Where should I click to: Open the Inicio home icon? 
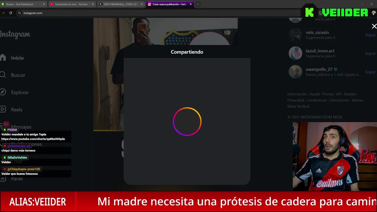[3, 58]
